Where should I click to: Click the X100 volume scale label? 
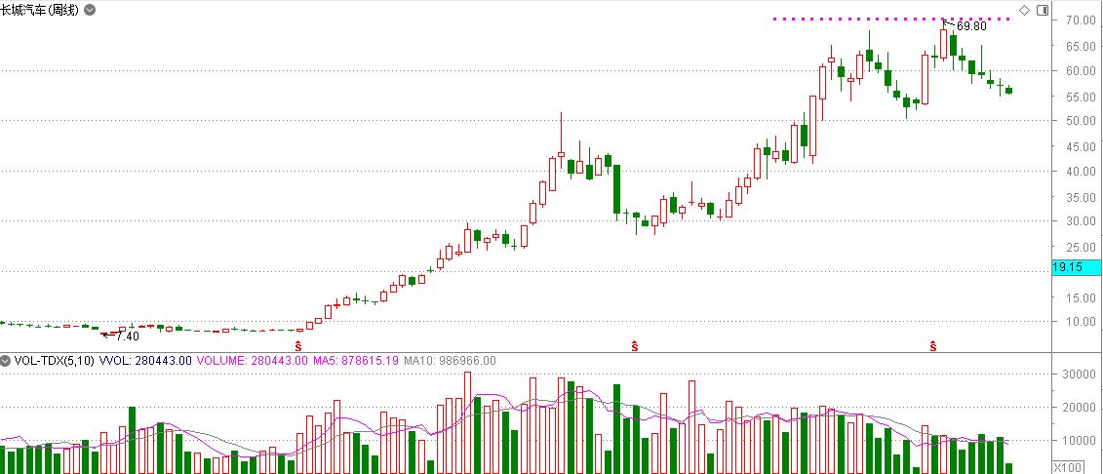1068,468
